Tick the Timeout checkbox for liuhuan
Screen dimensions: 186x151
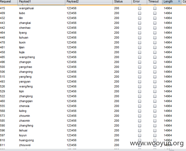tap(155, 37)
